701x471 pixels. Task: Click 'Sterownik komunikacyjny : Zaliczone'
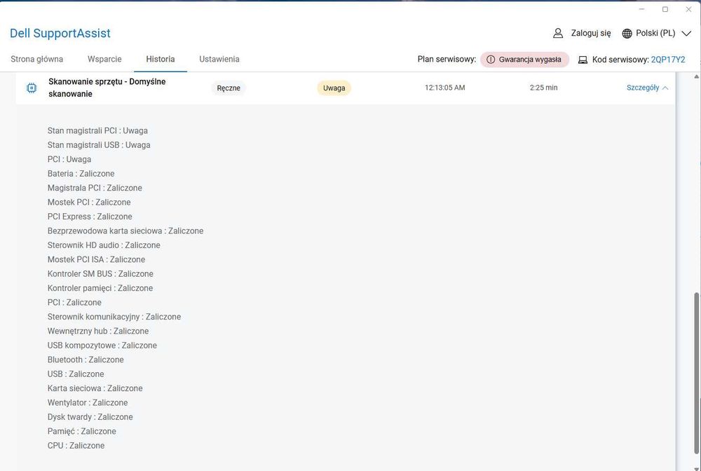114,316
